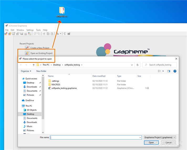Click the Copy toolbar icon
The image size is (187, 150).
(x=48, y=34)
